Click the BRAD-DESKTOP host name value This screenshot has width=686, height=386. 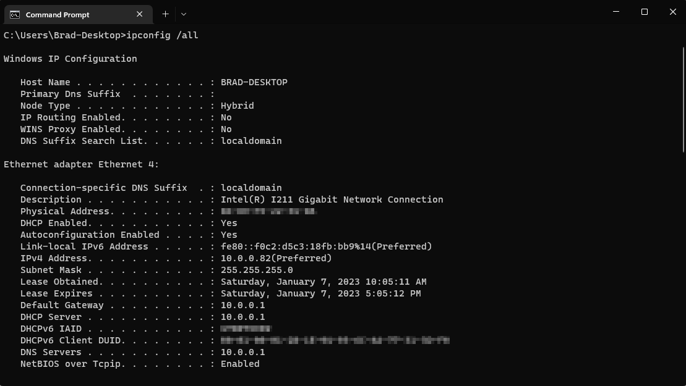(254, 82)
